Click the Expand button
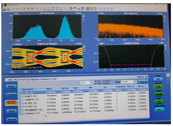 point(144,82)
